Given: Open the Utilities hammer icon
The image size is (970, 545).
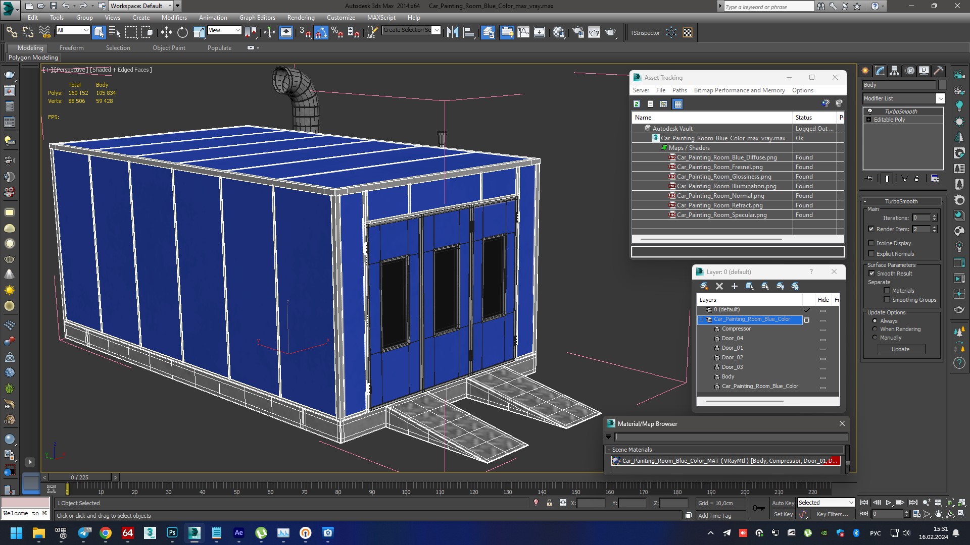Looking at the screenshot, I should (x=939, y=71).
